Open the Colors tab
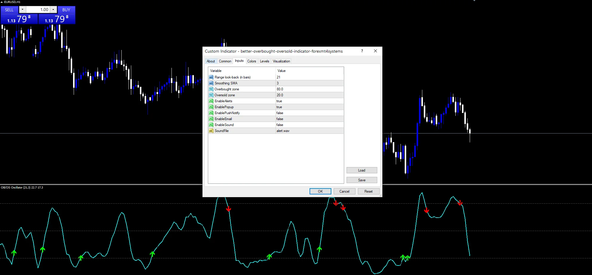The width and height of the screenshot is (592, 275). click(251, 61)
